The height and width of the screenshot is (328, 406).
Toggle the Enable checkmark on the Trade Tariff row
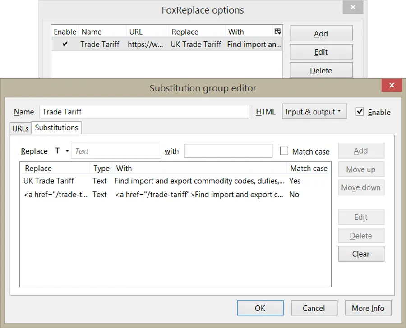[65, 44]
